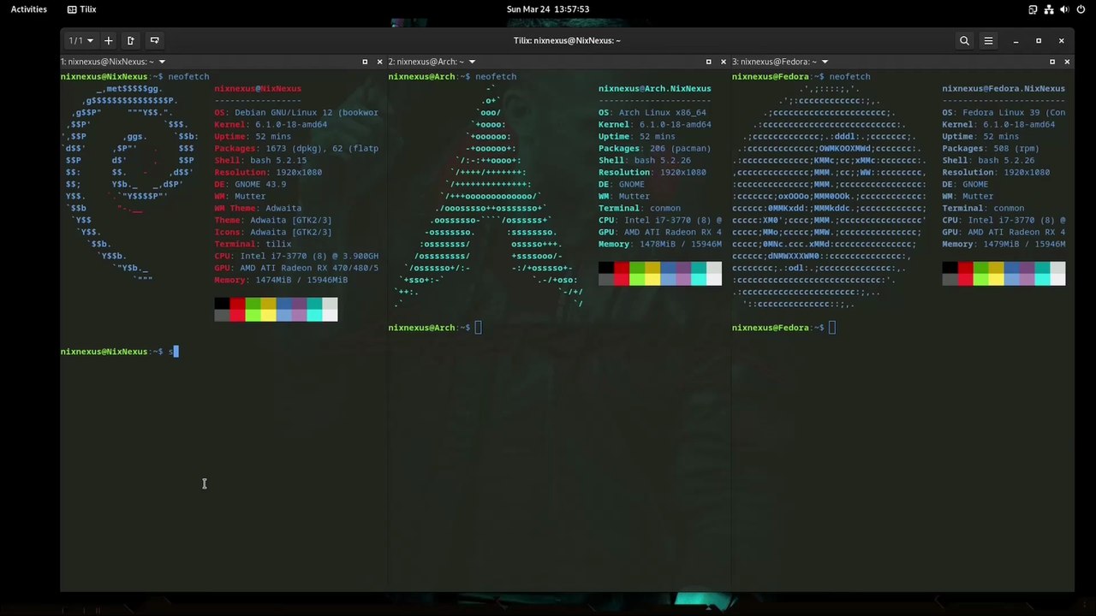Maximize the nixnexus@NixNexus terminal pane
1096x616 pixels.
click(x=365, y=62)
